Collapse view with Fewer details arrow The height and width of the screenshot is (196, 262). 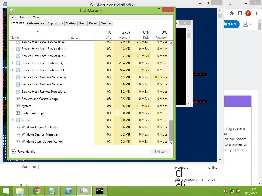(13, 152)
